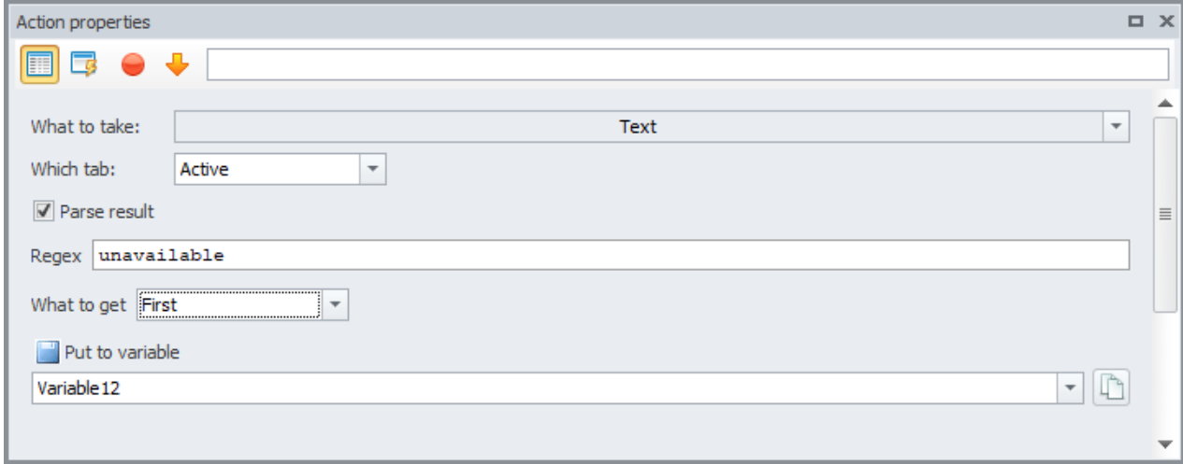Select the properties table view icon
This screenshot has height=464, width=1183.
[x=39, y=64]
